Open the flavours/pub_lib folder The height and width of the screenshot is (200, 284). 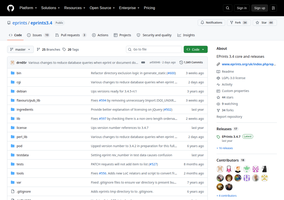coord(28,100)
